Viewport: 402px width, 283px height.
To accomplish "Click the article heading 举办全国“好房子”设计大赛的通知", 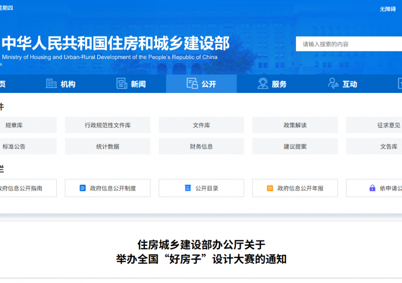I will pos(201,259).
